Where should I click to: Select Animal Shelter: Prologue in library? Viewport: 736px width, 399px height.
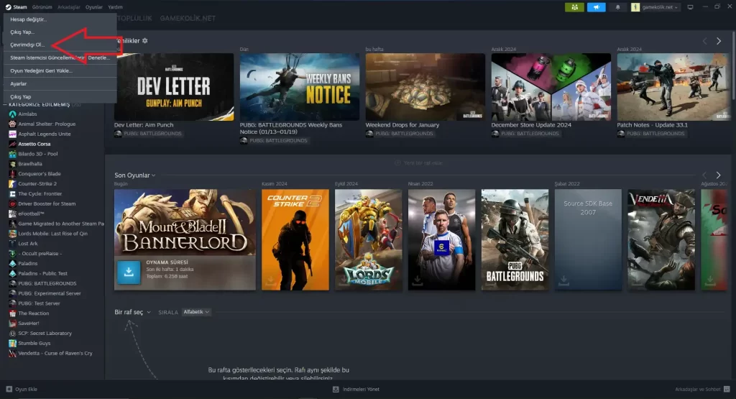pyautogui.click(x=47, y=124)
